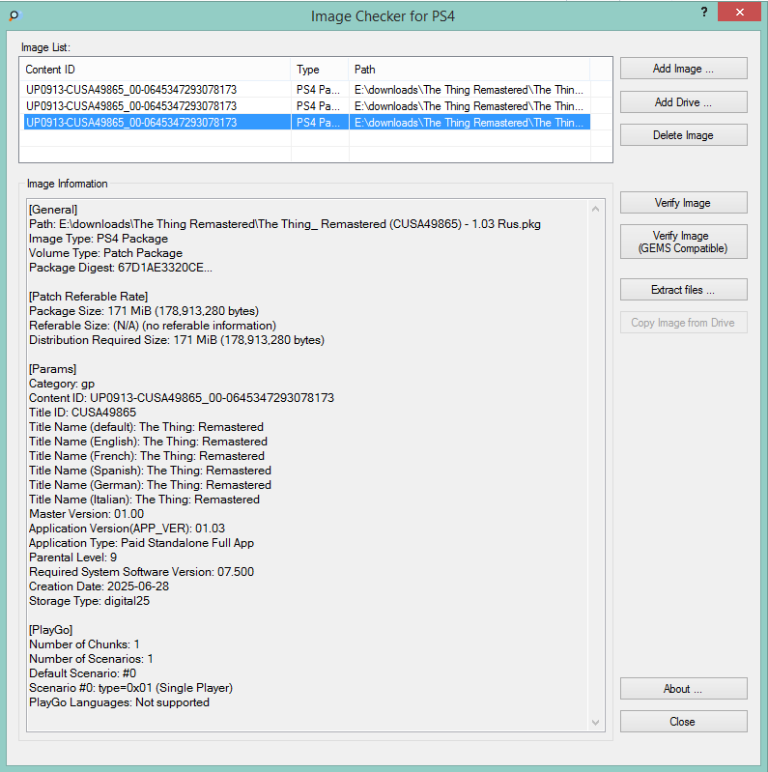Screen dimensions: 768x772
Task: Click the Package Size line
Action: tap(144, 311)
